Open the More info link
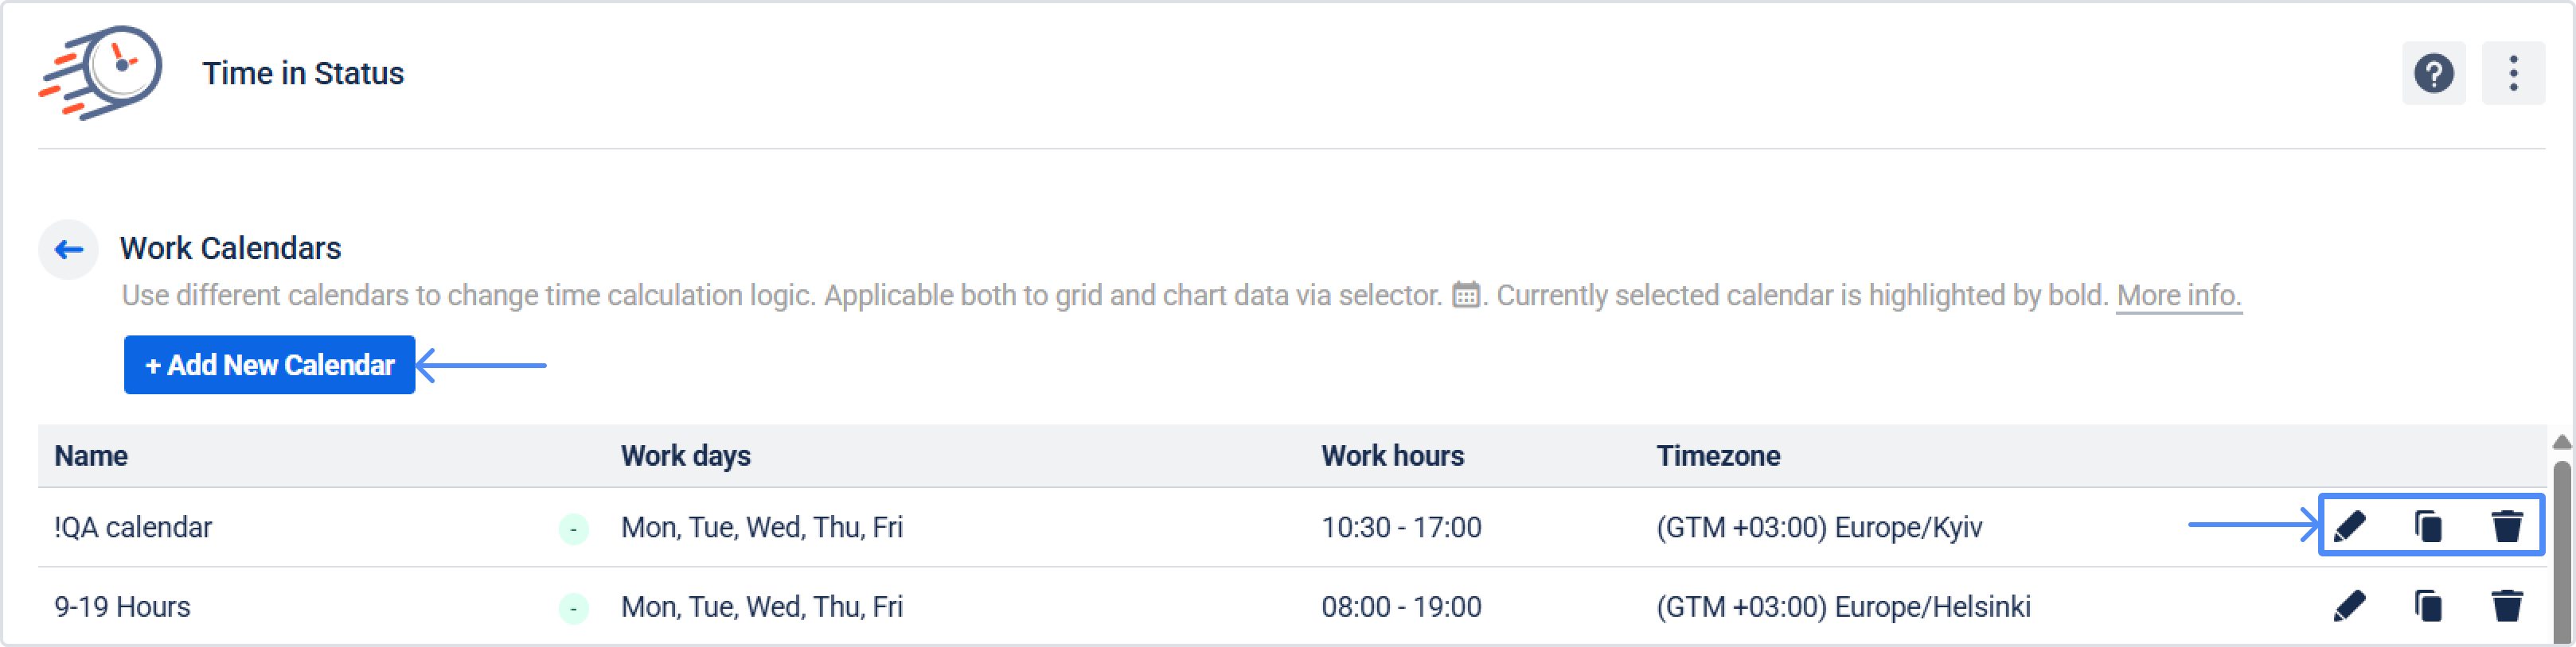This screenshot has height=647, width=2576. [x=2178, y=296]
